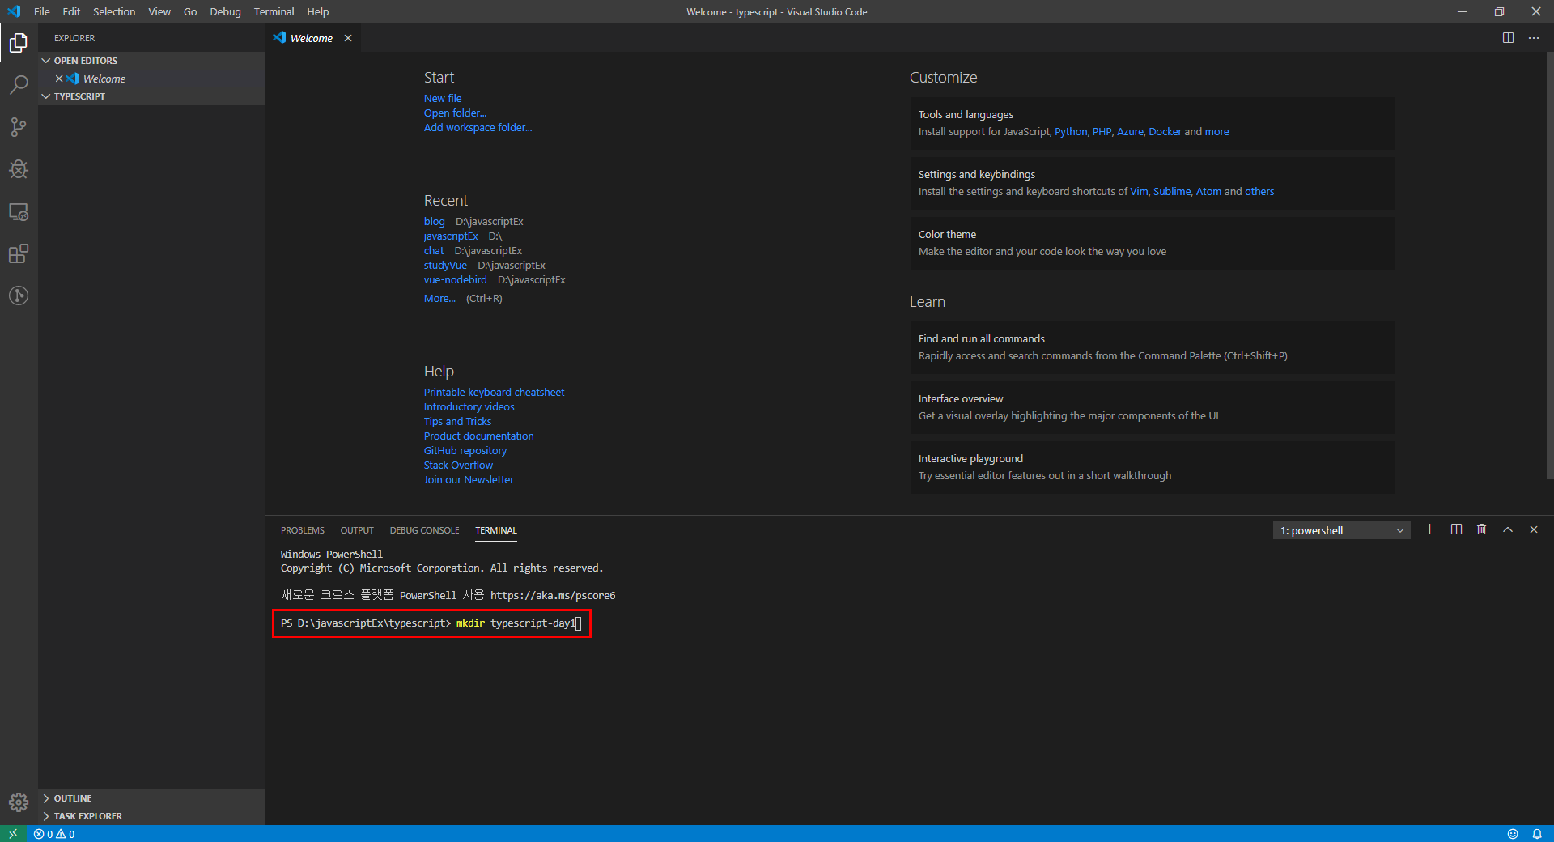Open Find and run all commands card
The height and width of the screenshot is (842, 1554).
(x=1152, y=347)
